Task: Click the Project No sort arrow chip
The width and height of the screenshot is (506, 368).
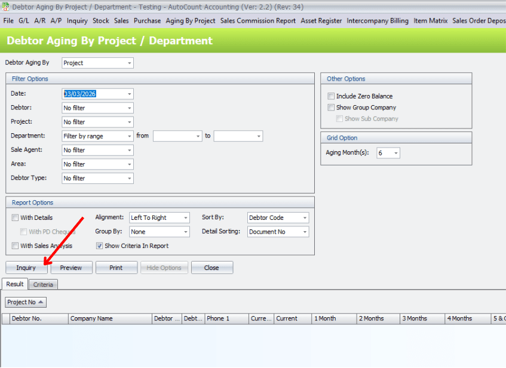Action: (x=25, y=302)
